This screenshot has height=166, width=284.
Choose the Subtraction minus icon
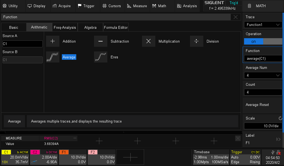coord(101,41)
